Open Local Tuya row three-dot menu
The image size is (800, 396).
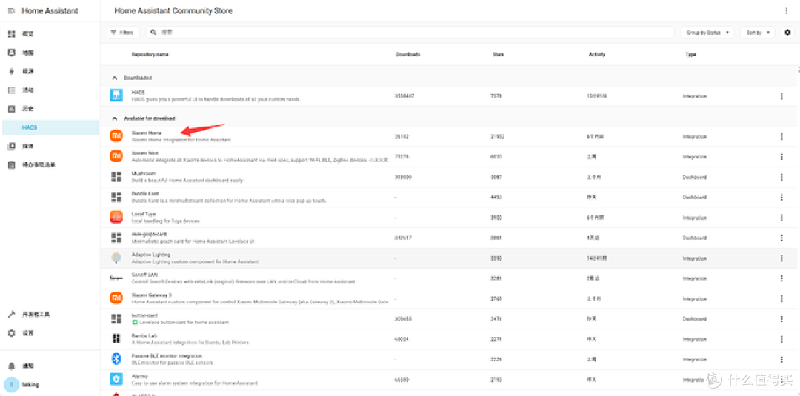coord(781,218)
